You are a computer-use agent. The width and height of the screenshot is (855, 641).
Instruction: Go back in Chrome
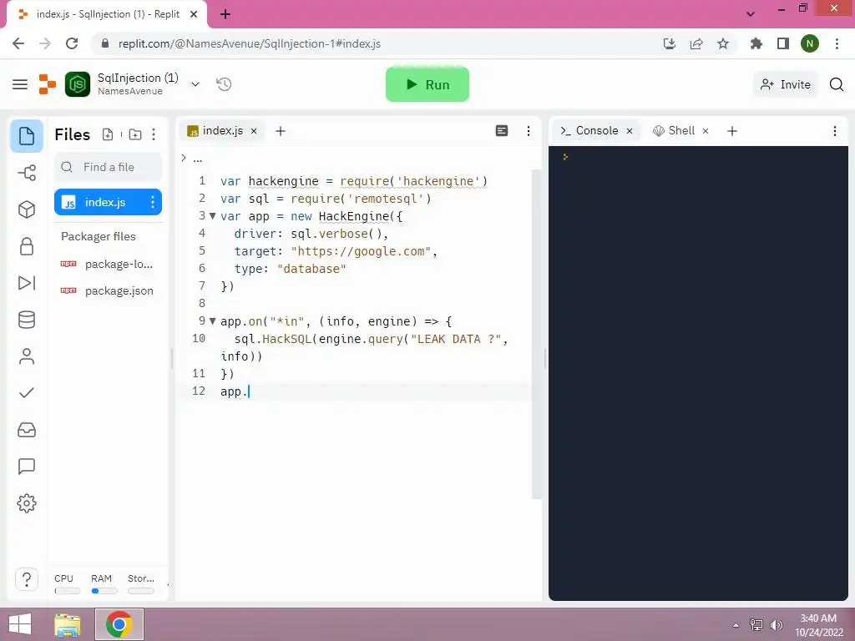click(18, 43)
